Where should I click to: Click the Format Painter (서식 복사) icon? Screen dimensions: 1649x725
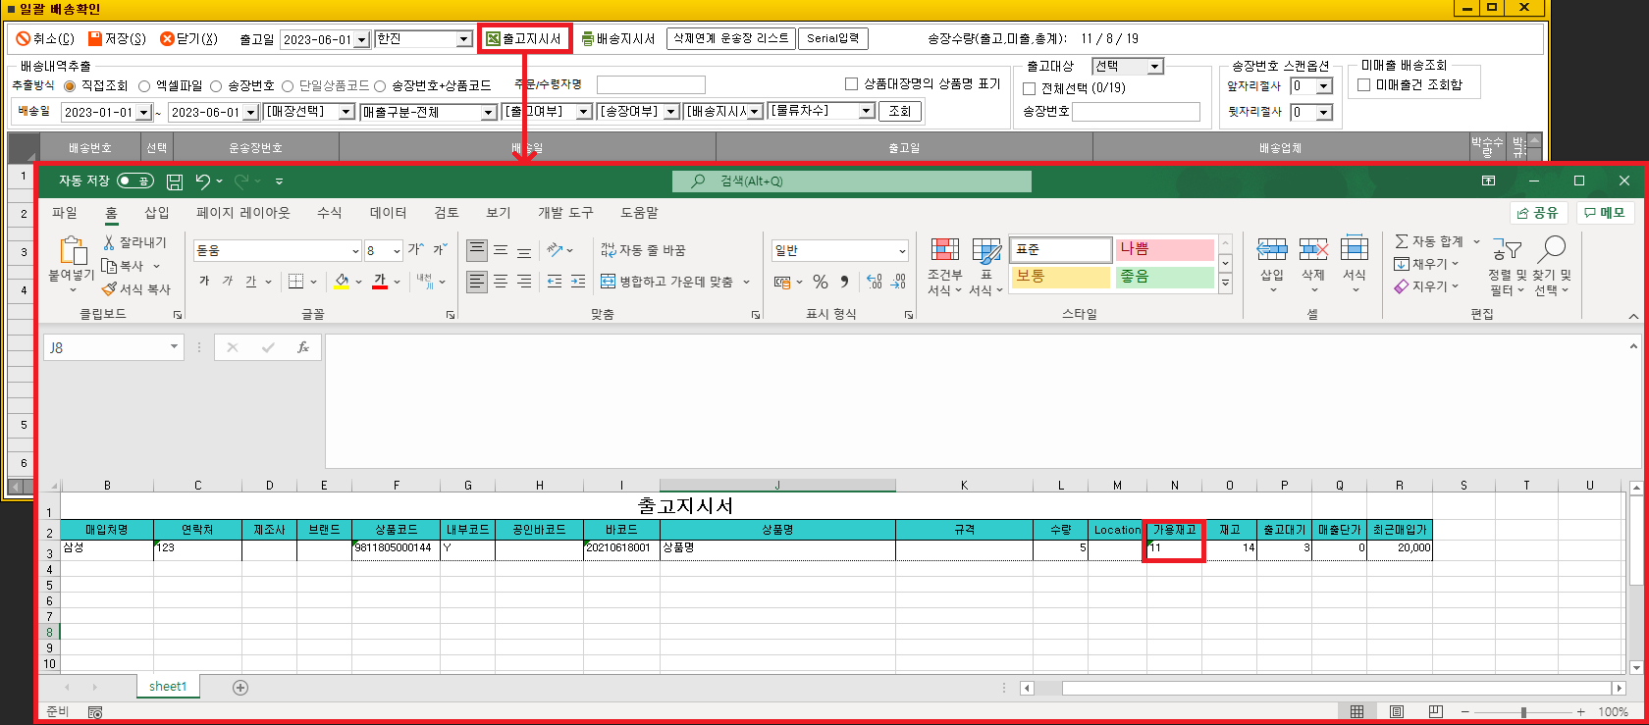coord(110,289)
